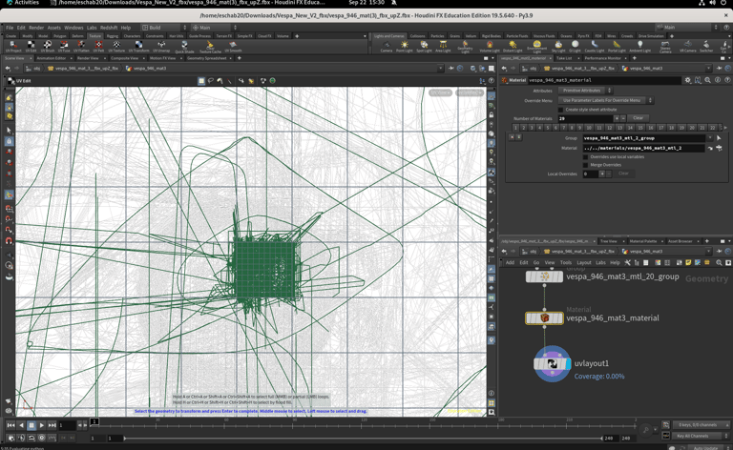Click the Point Light shelf icon
The width and height of the screenshot is (733, 450).
tap(405, 46)
